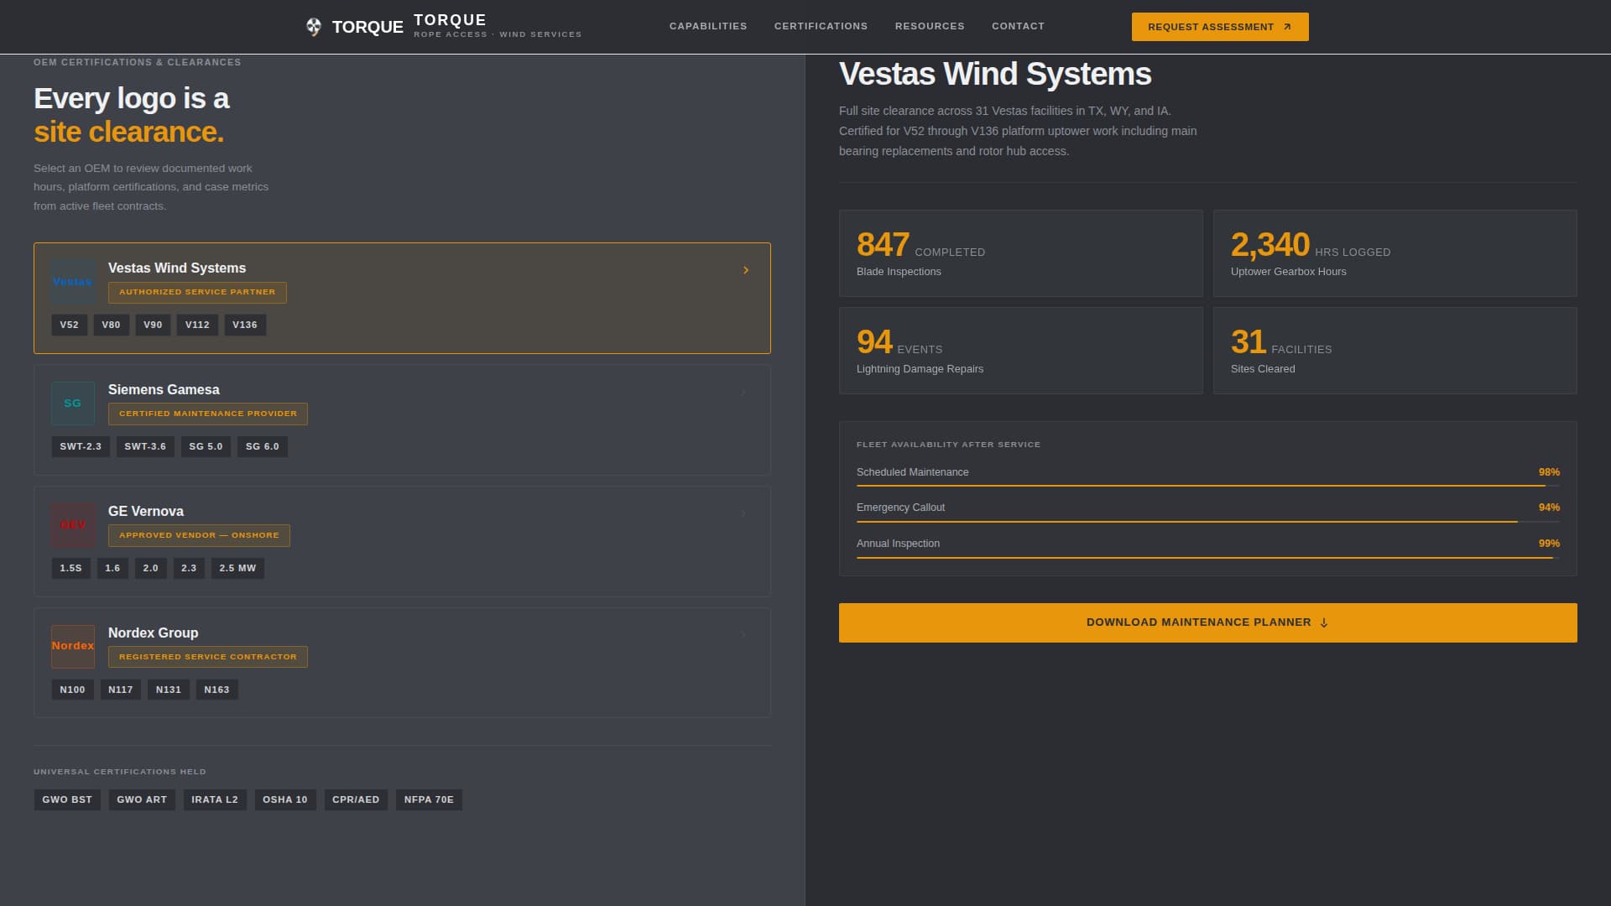Click the SWT-3.6 platform tag

[145, 447]
